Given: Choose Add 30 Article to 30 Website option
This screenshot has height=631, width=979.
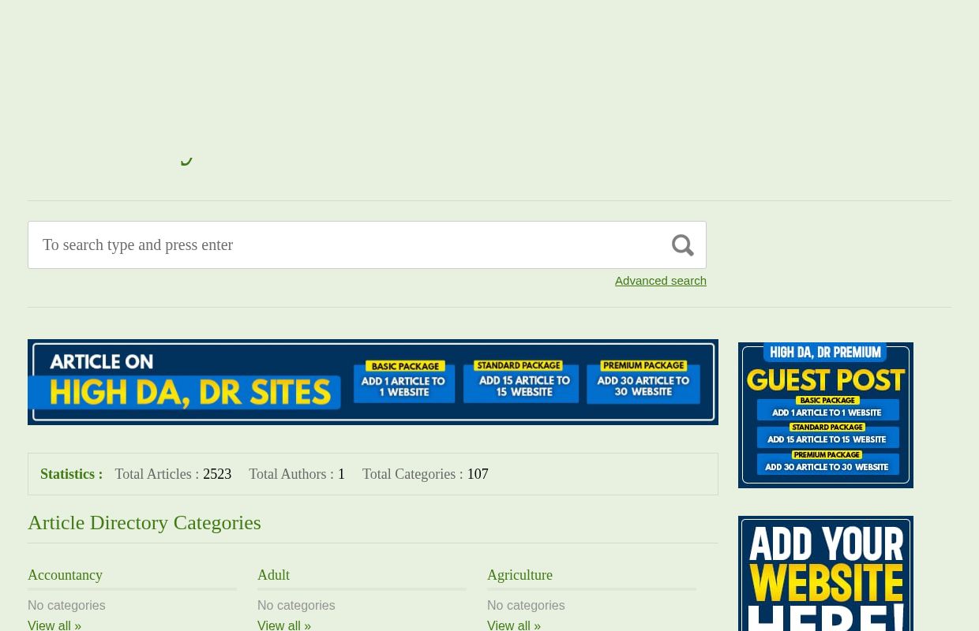Looking at the screenshot, I should (x=827, y=466).
